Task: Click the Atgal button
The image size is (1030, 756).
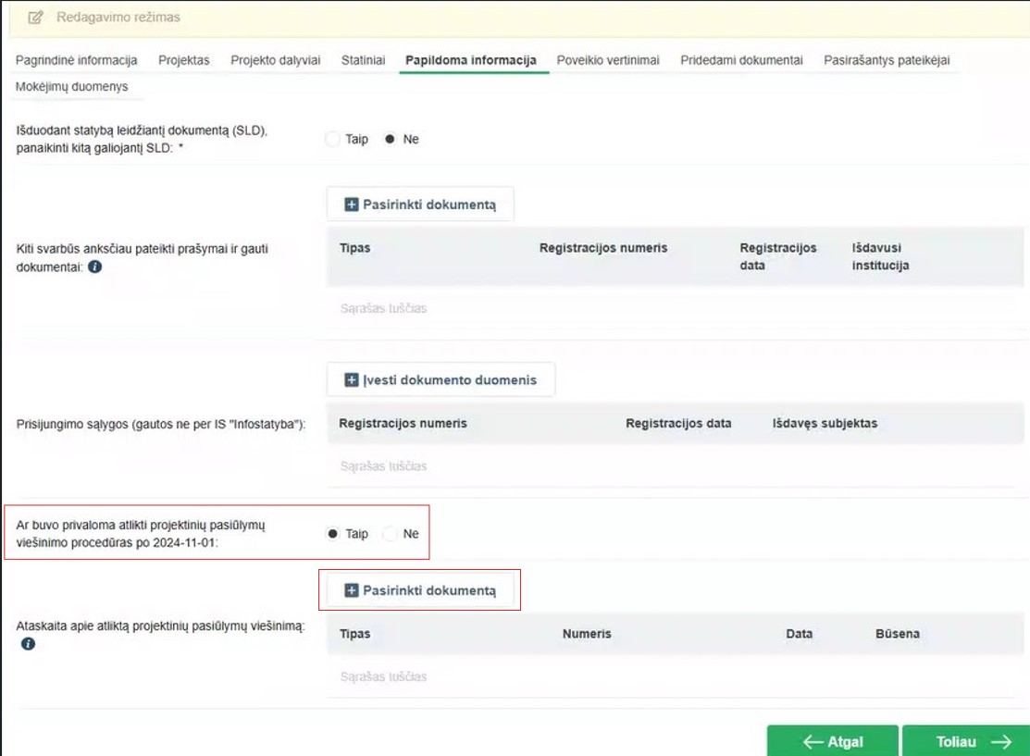Action: tap(832, 741)
